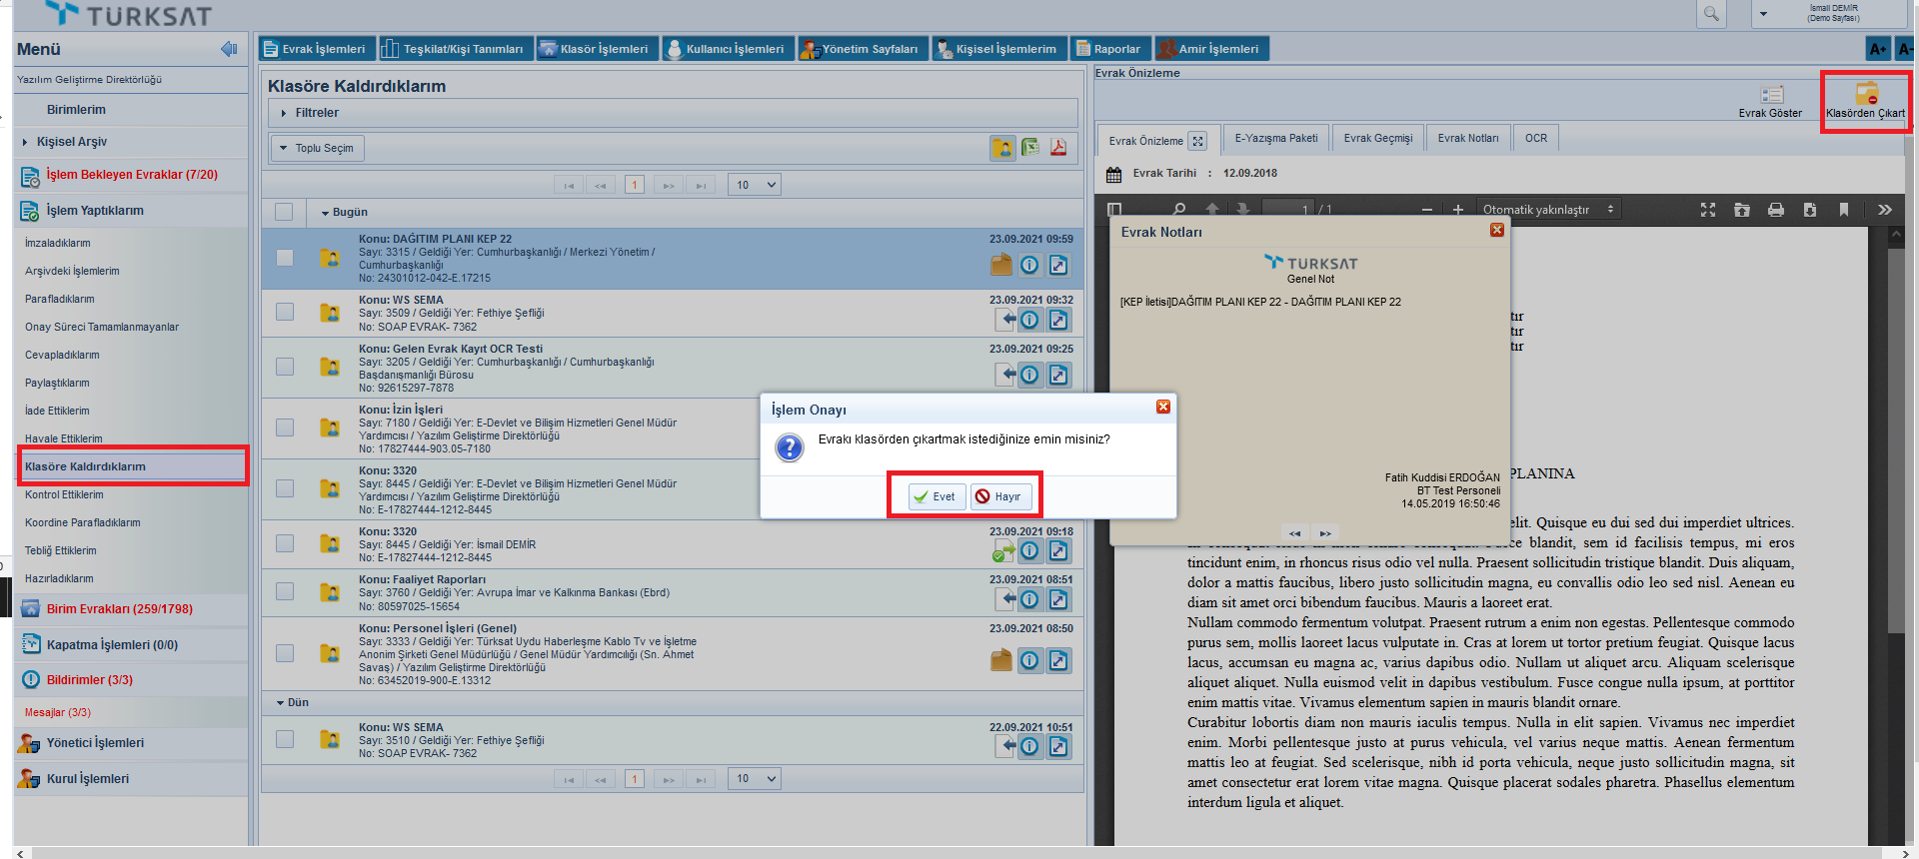Open search magnifier in the PDF viewer toolbar
The image size is (1919, 859).
[1179, 210]
